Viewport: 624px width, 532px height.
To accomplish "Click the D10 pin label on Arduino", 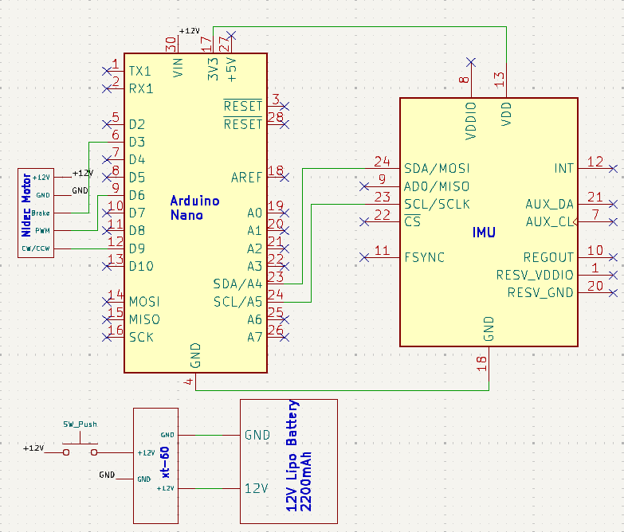I will point(141,266).
